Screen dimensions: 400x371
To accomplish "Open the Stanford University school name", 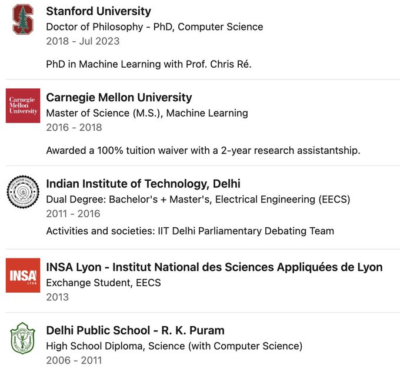I will tap(98, 11).
